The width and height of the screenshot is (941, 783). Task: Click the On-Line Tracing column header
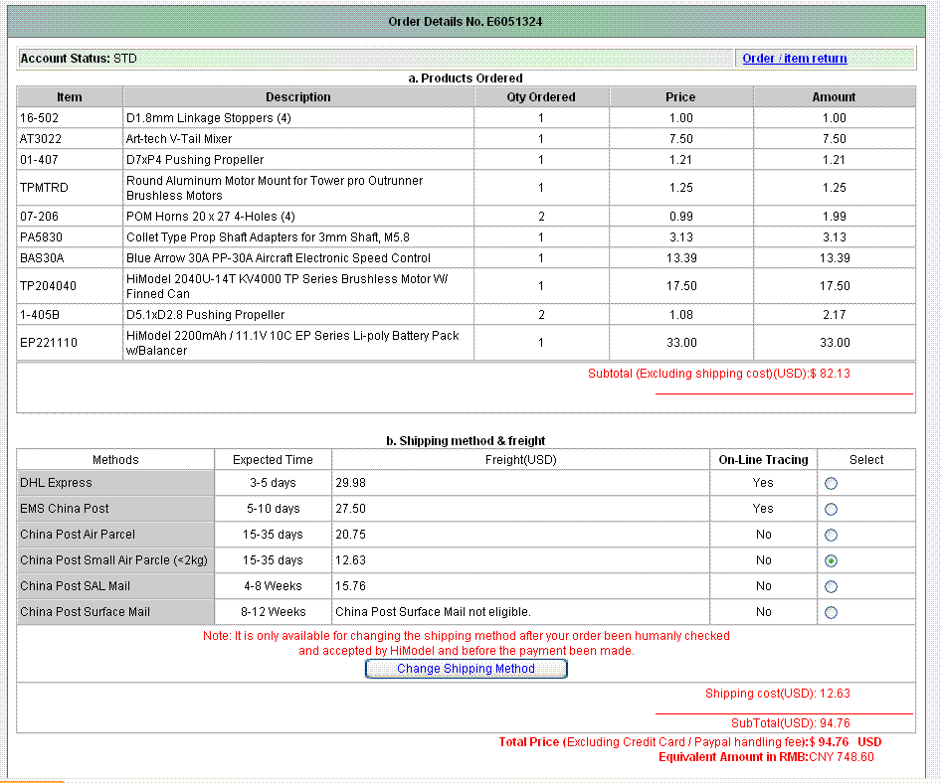(x=763, y=460)
